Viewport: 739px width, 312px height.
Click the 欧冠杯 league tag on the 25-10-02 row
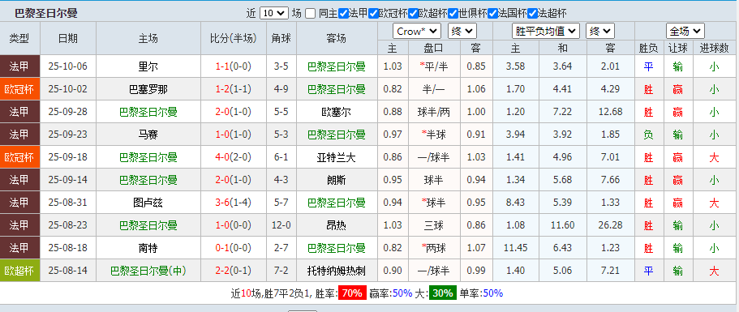tap(19, 89)
